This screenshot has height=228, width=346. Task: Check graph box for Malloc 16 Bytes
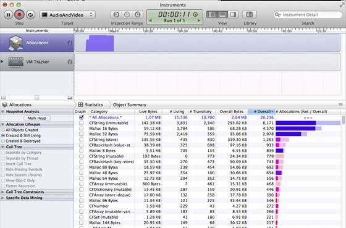(81, 129)
